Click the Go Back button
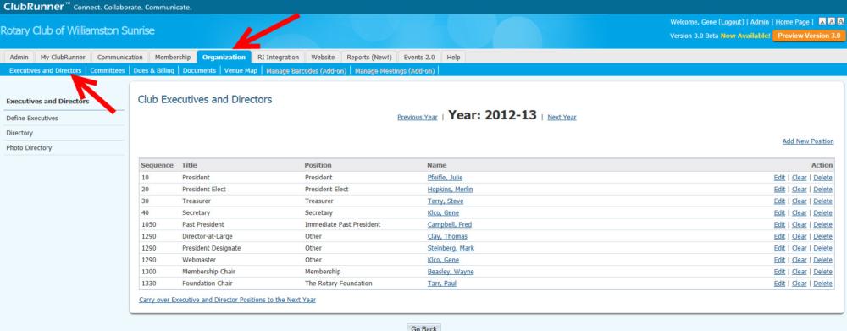This screenshot has width=847, height=331. point(423,328)
